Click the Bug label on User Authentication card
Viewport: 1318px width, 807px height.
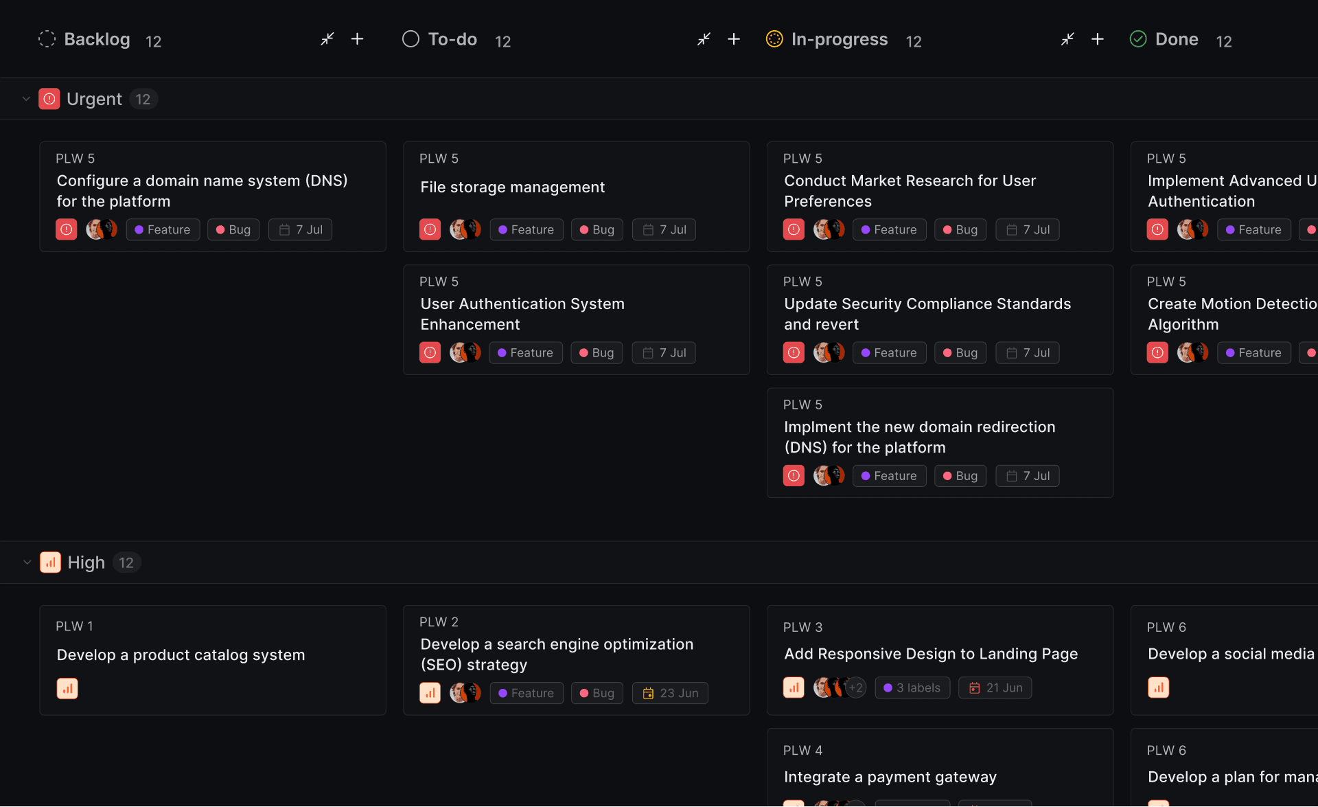pos(597,352)
